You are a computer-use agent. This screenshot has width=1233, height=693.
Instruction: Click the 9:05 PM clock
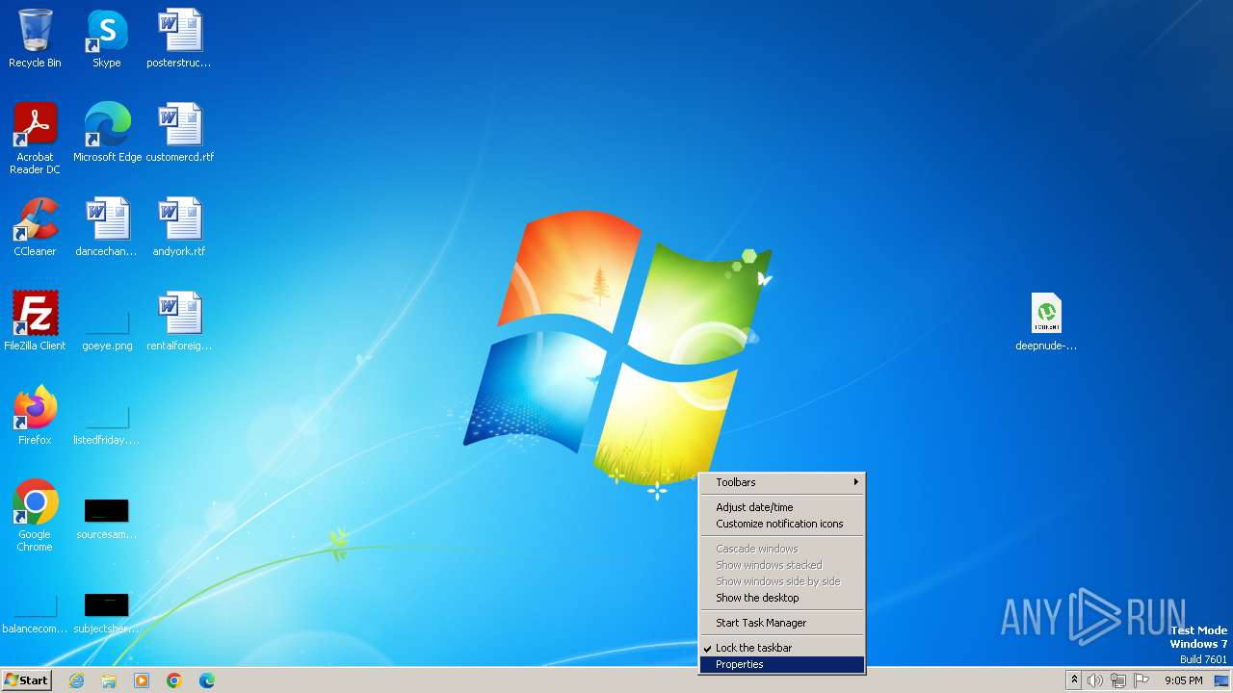(x=1183, y=680)
